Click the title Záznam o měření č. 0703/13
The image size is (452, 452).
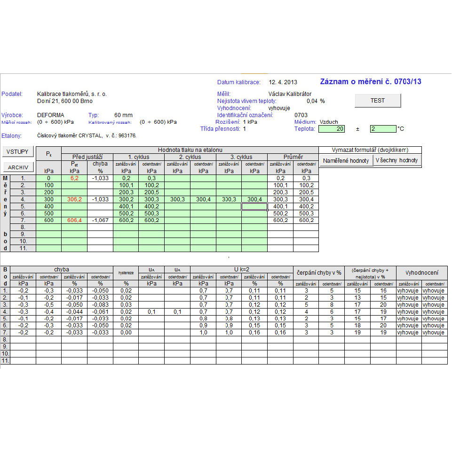pyautogui.click(x=371, y=81)
